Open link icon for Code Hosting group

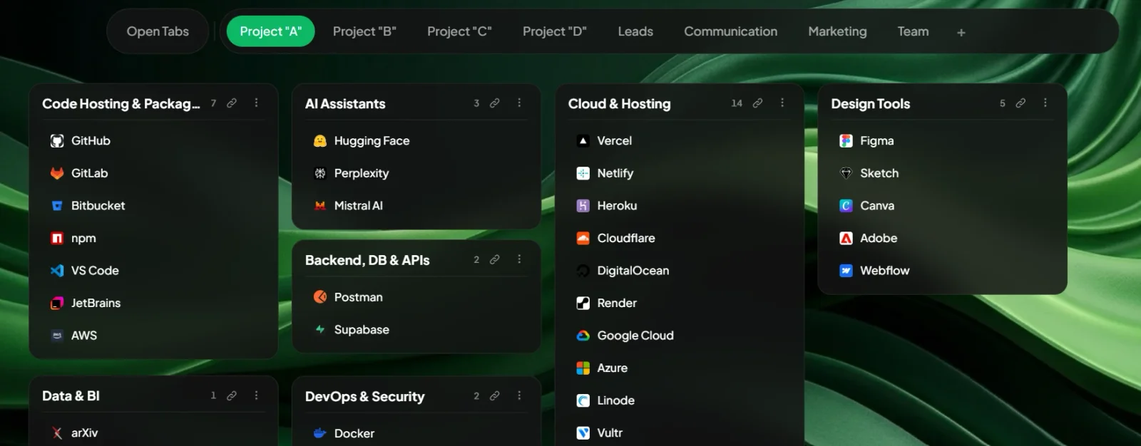coord(232,103)
